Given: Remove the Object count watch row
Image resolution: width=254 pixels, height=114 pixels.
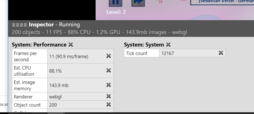Looking at the screenshot, I should tap(109, 104).
